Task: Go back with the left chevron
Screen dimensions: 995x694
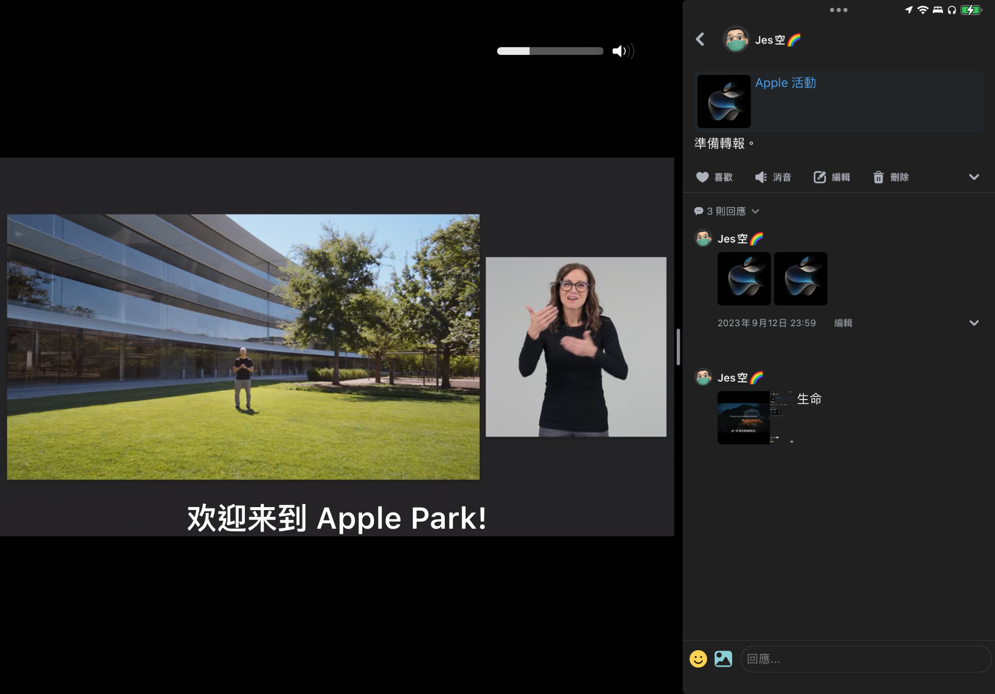Action: 700,39
